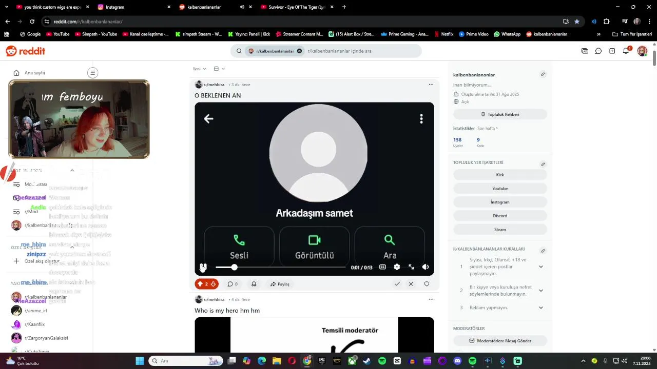The image size is (657, 369).
Task: Open the O BEKLENEN AN post options menu
Action: tap(431, 85)
